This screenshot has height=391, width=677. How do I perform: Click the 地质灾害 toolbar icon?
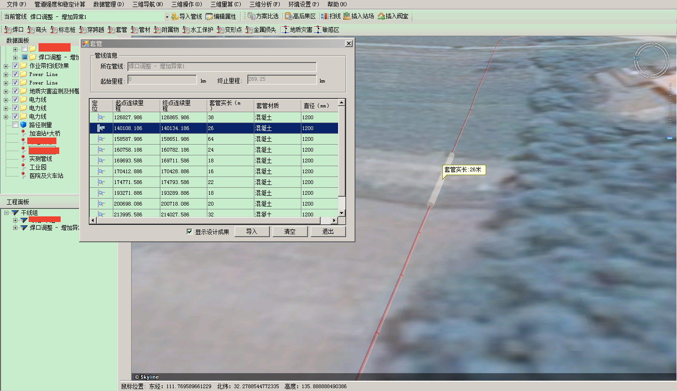(285, 30)
